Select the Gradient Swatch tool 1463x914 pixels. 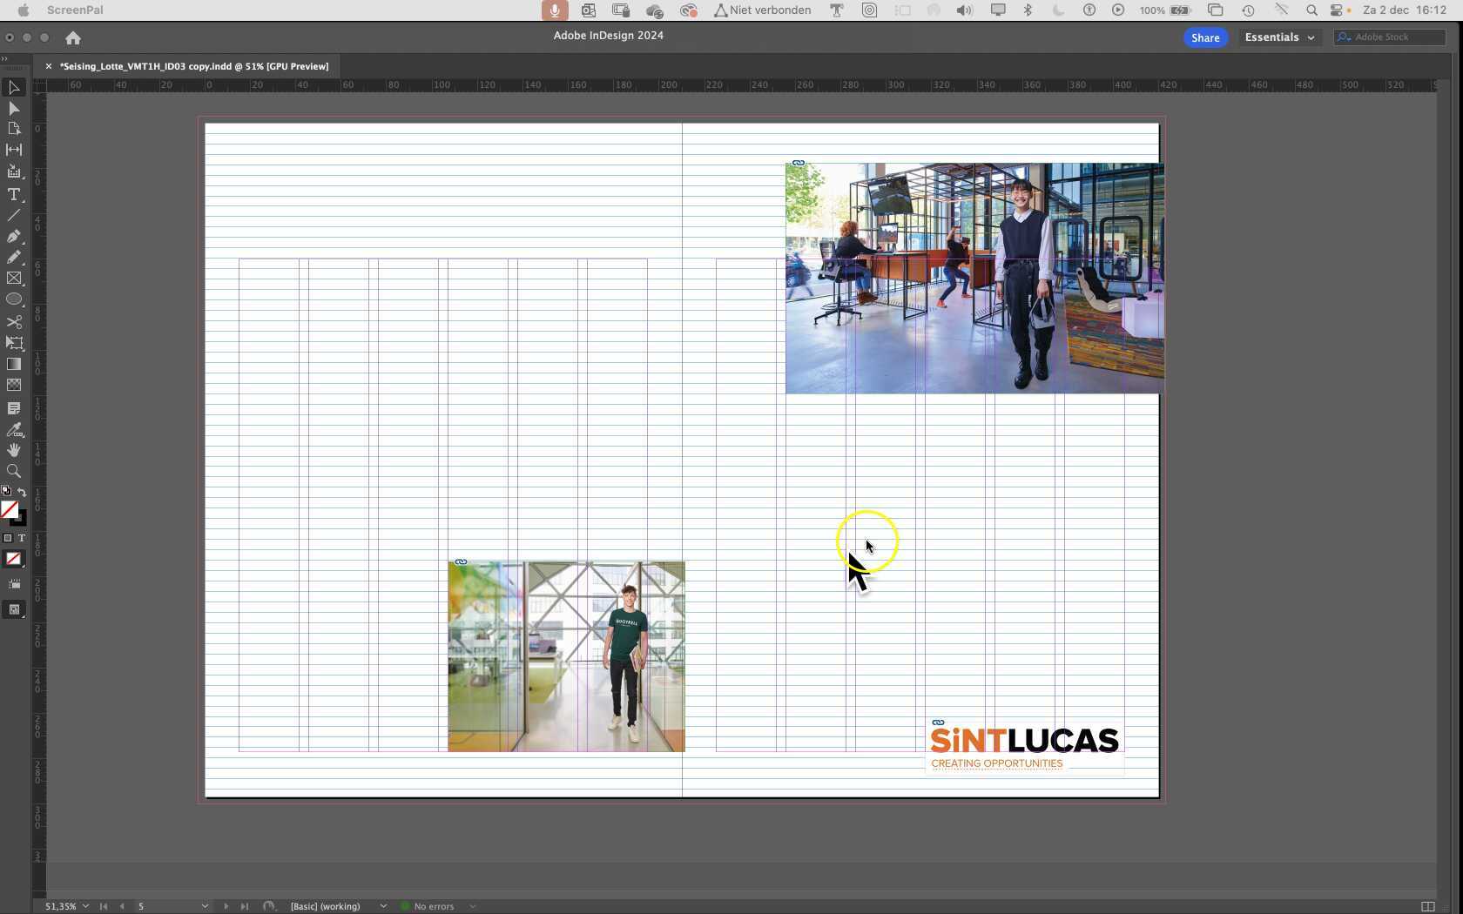click(14, 364)
